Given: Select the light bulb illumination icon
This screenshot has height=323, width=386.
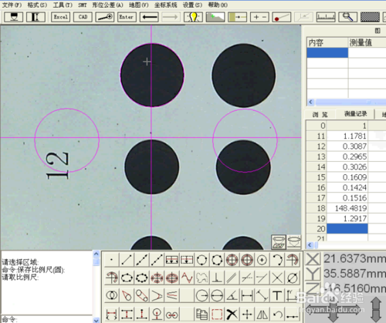Looking at the screenshot, I should click(x=193, y=17).
